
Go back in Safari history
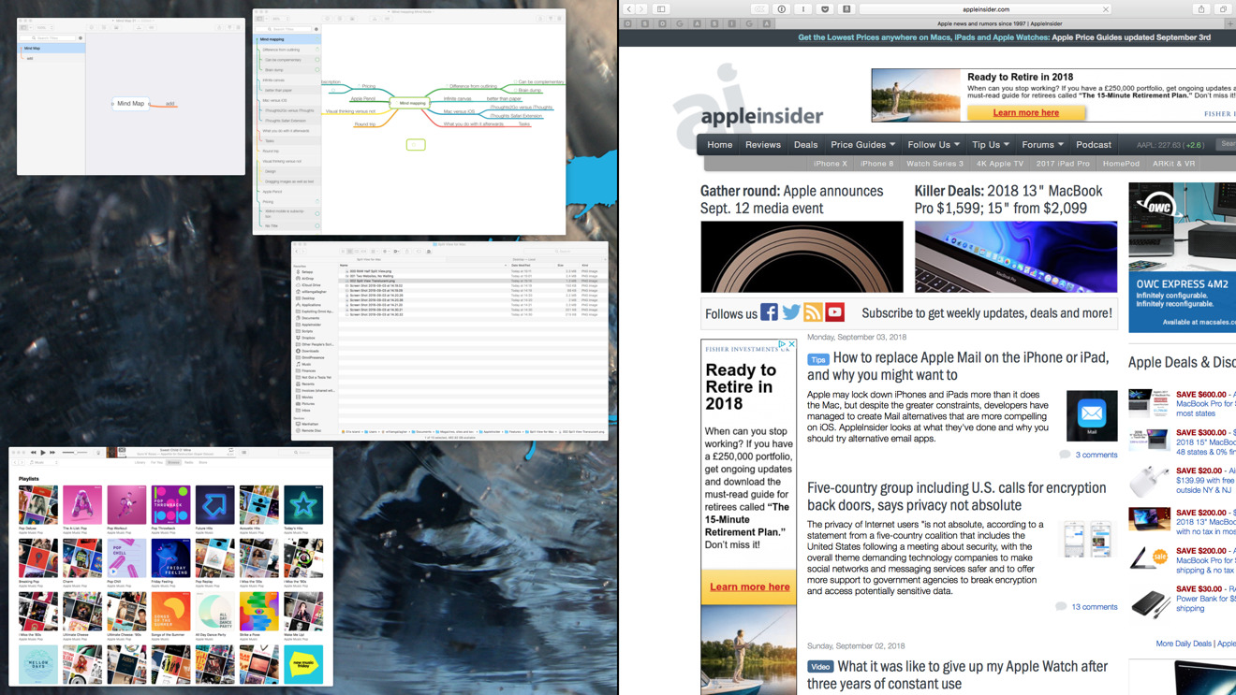629,9
